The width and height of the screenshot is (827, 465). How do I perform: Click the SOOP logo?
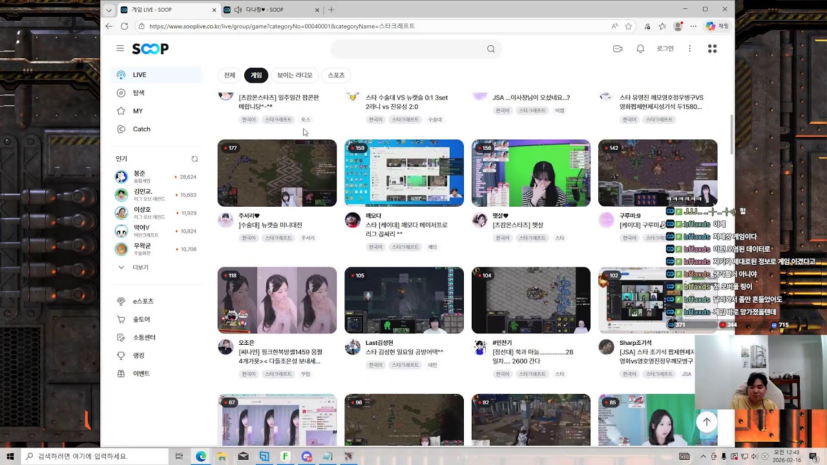(151, 49)
